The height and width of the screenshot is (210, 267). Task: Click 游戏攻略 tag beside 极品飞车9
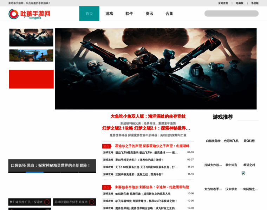(108, 153)
